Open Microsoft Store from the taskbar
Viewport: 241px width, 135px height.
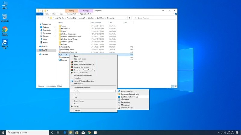coord(77,132)
